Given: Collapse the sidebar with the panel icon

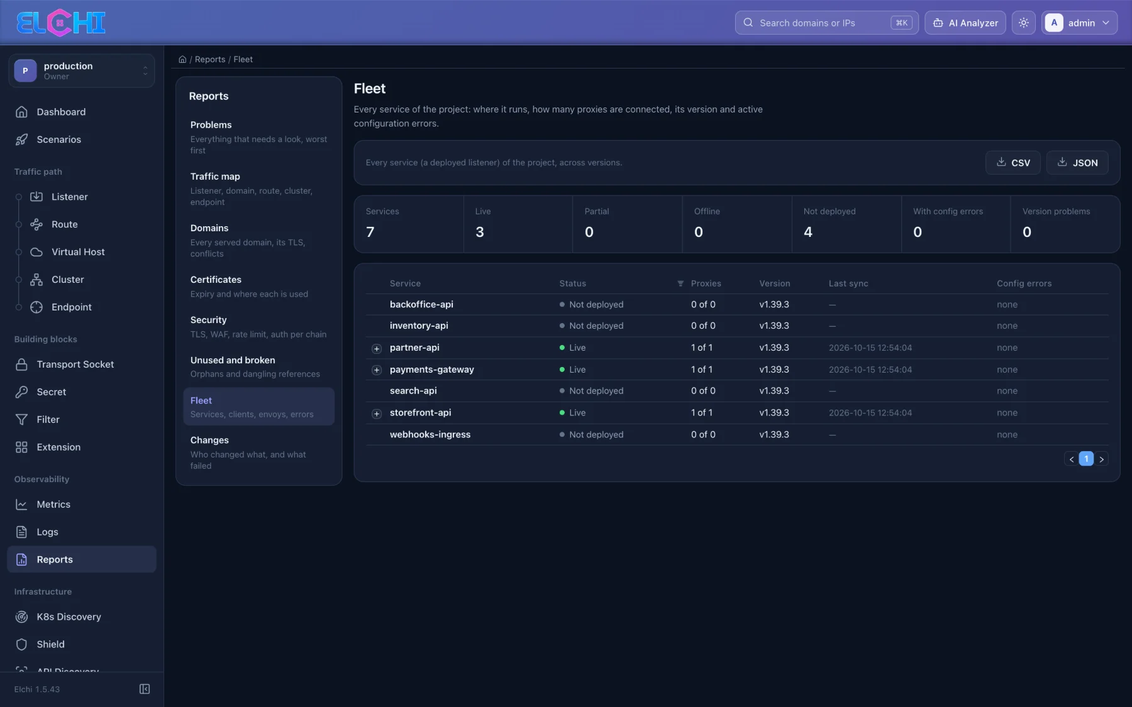Looking at the screenshot, I should point(145,689).
